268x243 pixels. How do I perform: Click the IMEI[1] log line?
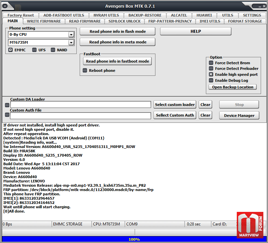coord(29,198)
